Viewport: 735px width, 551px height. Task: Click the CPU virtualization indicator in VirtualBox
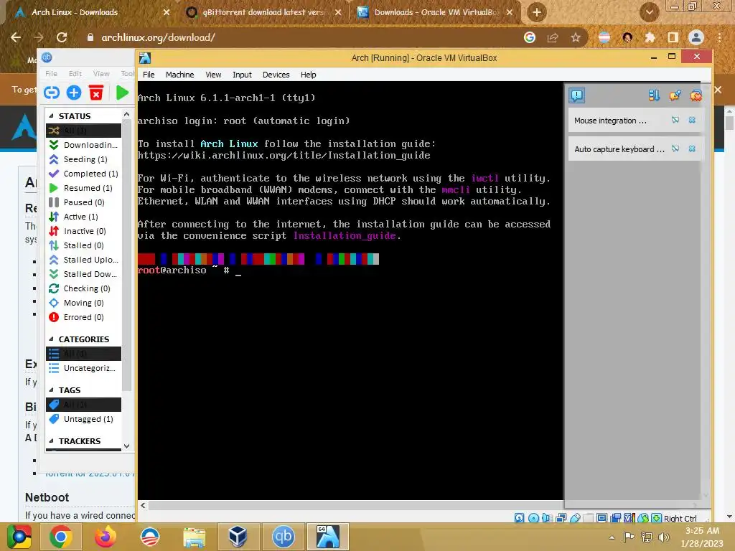(629, 518)
